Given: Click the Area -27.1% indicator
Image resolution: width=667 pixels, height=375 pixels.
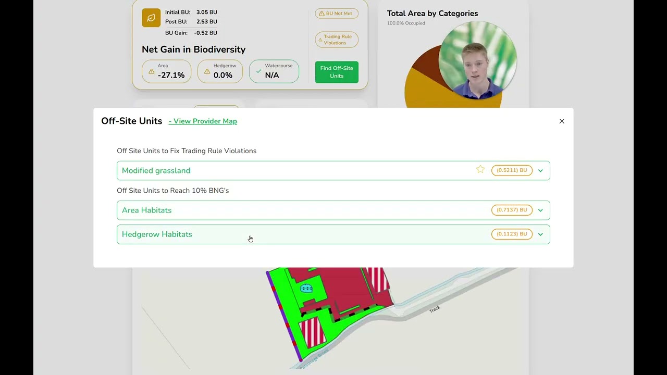Looking at the screenshot, I should [166, 71].
